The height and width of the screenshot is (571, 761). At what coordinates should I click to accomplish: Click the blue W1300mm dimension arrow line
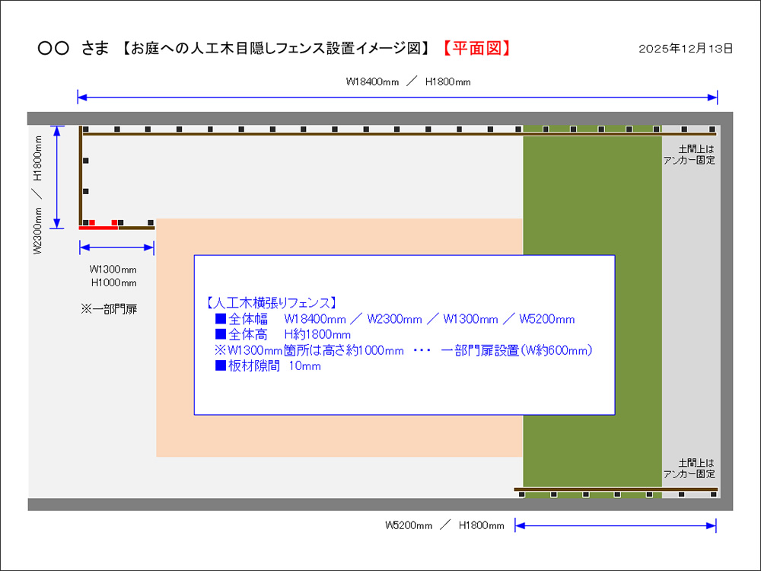pos(116,247)
